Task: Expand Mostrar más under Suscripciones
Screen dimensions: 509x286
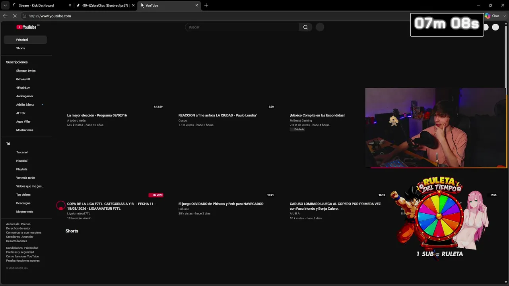Action: click(x=25, y=130)
